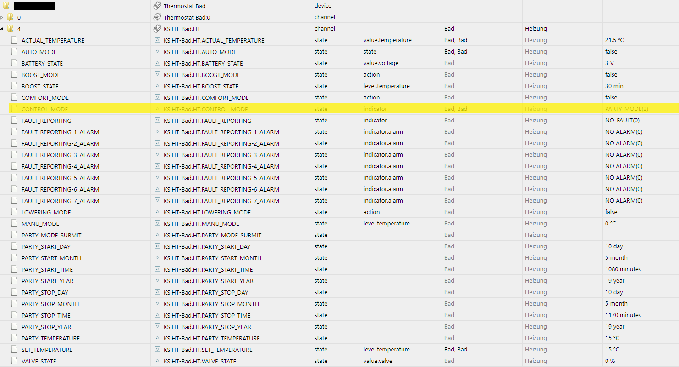Click the 19 year value of PARTY_START_YEAR
Image resolution: width=679 pixels, height=367 pixels.
(615, 281)
